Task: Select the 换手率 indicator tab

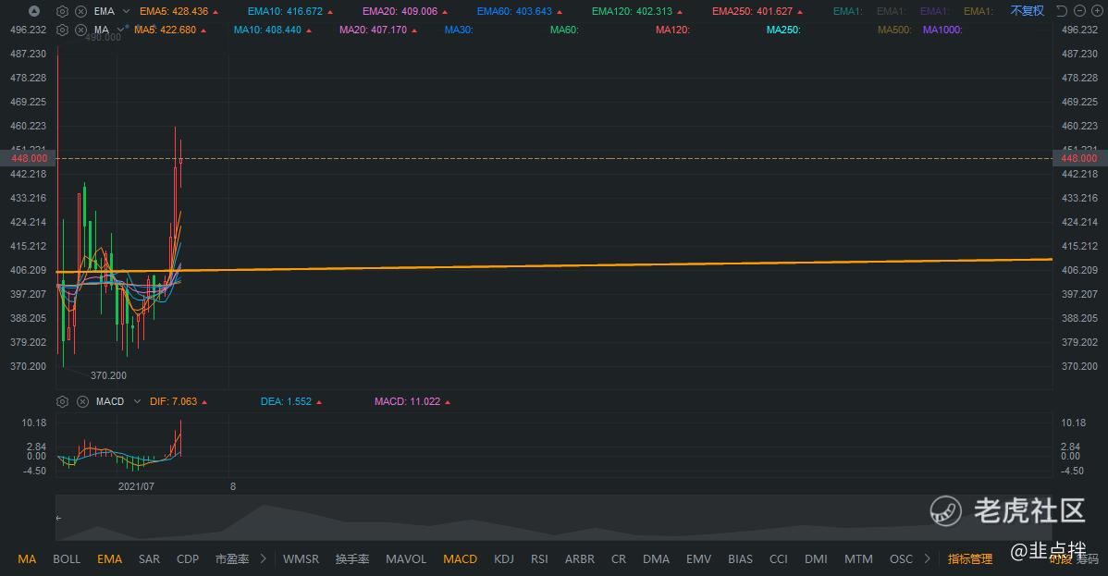Action: click(x=352, y=559)
